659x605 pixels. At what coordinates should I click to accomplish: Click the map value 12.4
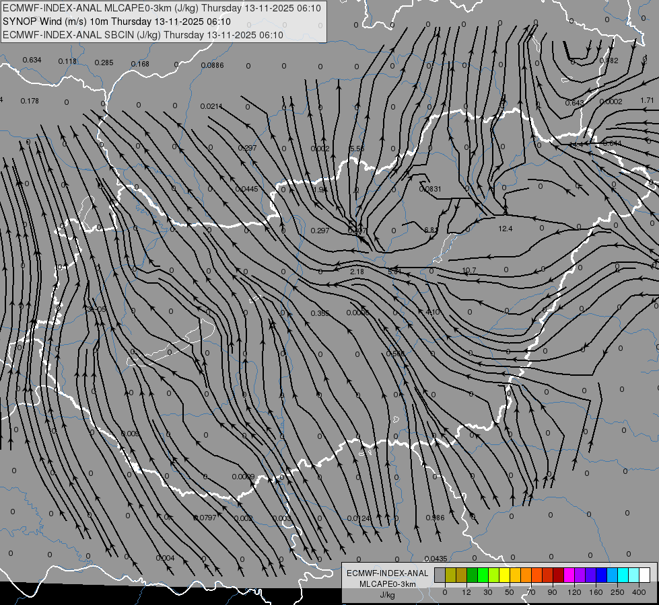(x=505, y=229)
